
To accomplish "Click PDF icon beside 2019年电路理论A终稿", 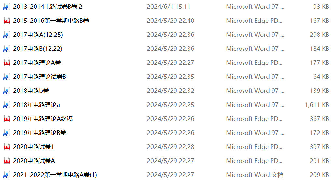I will [x=7, y=119].
